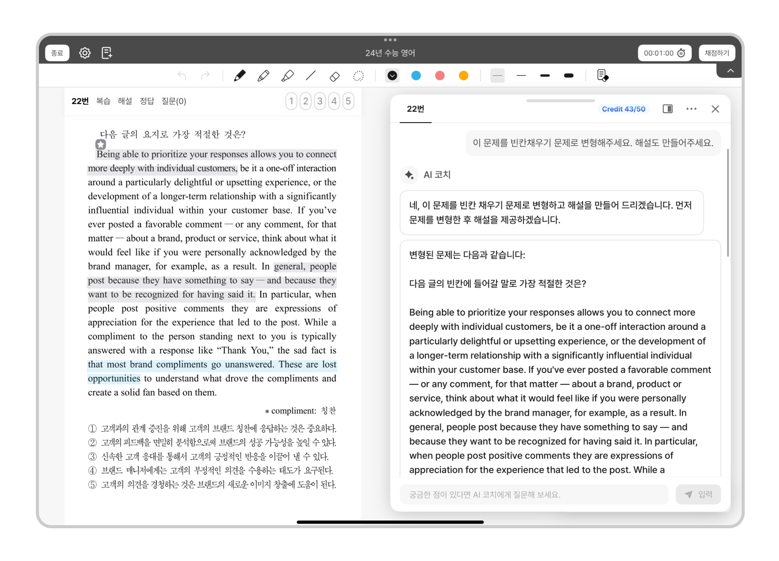Select the straight line tool

tap(311, 76)
